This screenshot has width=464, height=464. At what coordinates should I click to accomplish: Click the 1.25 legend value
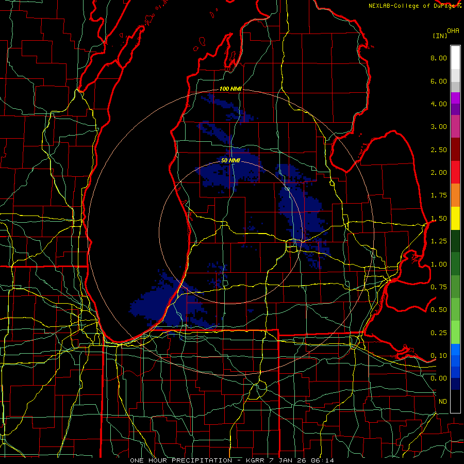click(x=439, y=241)
